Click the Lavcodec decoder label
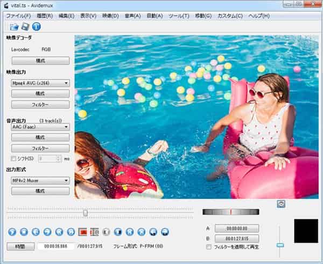323x264 pixels. [20, 49]
